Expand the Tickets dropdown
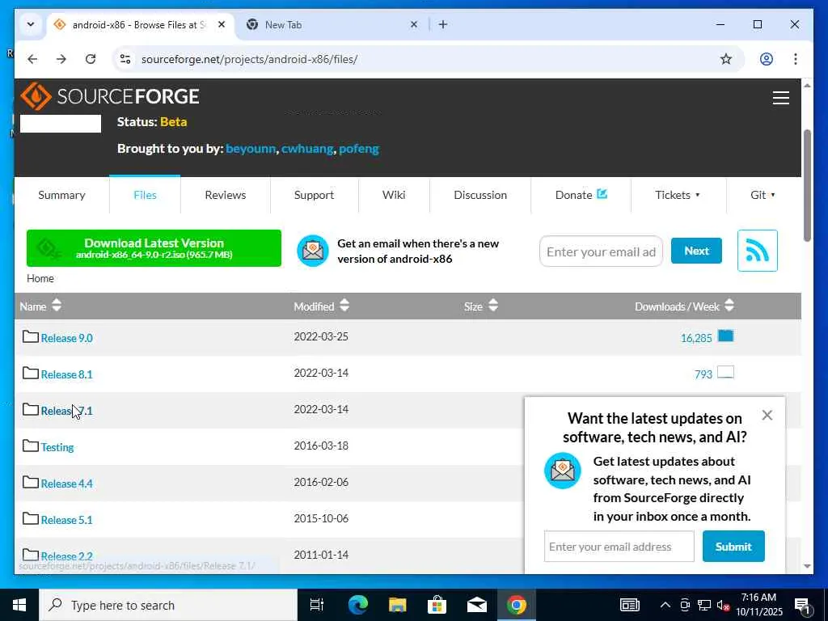 click(678, 195)
